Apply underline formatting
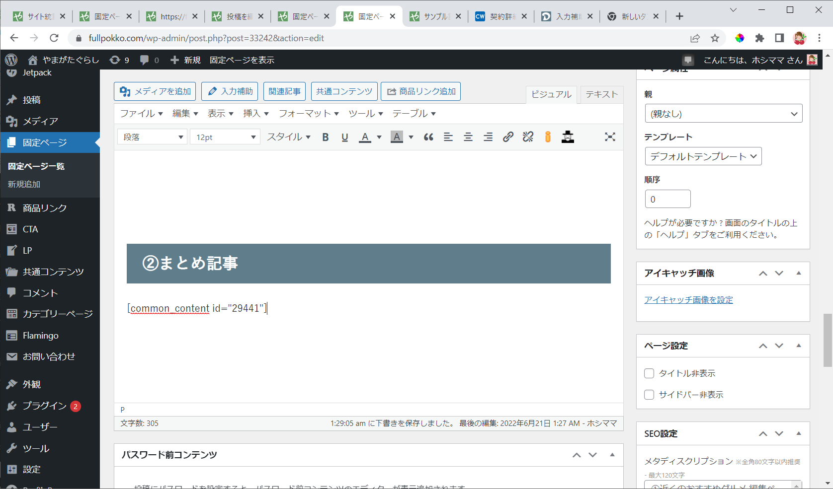 pos(345,137)
